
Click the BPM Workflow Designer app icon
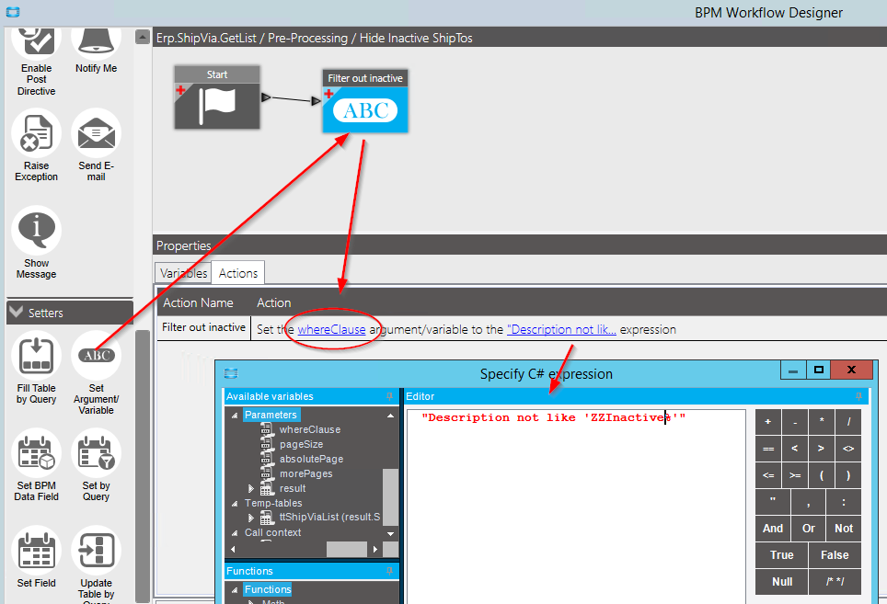[x=13, y=12]
